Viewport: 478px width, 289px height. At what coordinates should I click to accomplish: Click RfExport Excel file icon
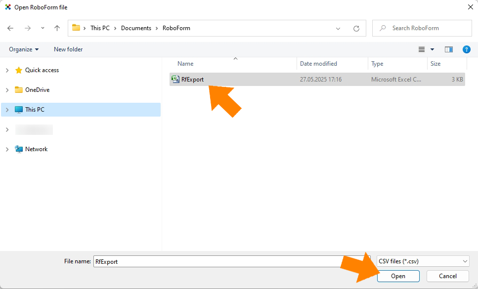[x=175, y=79]
